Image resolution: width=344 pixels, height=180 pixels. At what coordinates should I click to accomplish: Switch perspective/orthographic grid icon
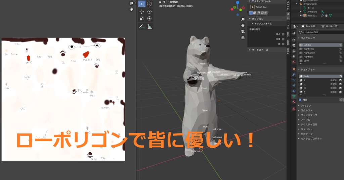[243, 37]
